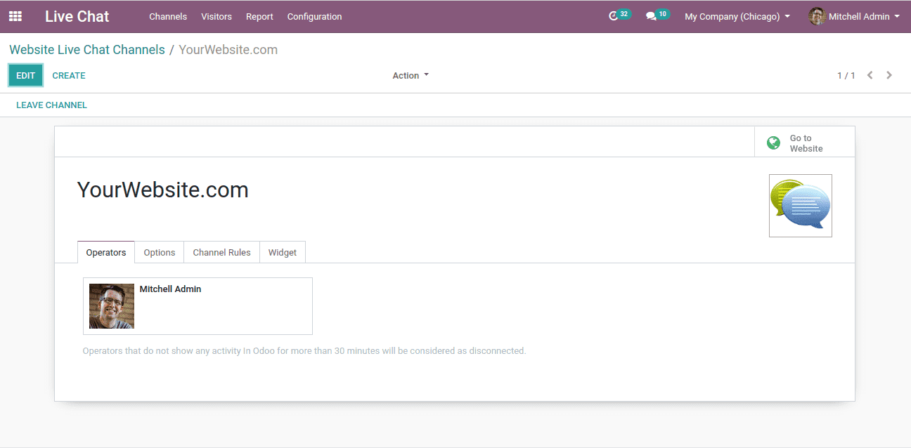911x448 pixels.
Task: Switch to the Options tab
Action: click(160, 252)
